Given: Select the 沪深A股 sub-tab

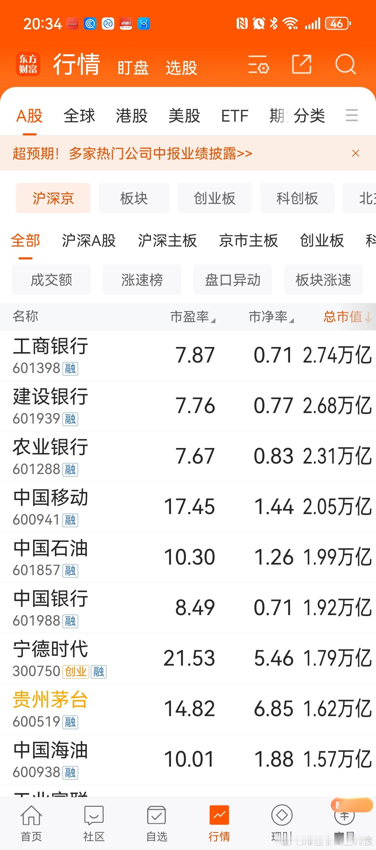Looking at the screenshot, I should tap(89, 240).
